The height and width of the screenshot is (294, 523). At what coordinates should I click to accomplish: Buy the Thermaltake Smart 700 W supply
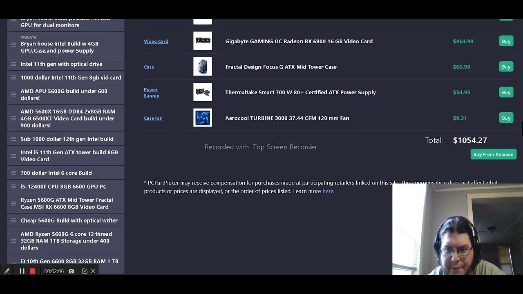506,92
